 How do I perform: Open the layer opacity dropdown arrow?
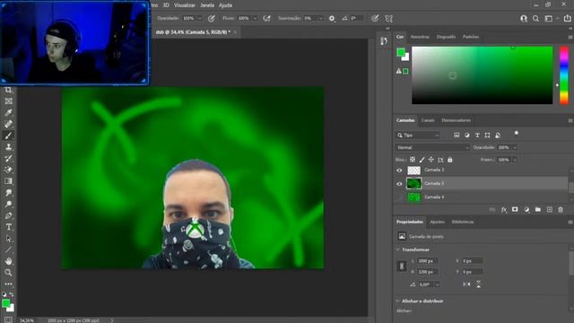(514, 147)
